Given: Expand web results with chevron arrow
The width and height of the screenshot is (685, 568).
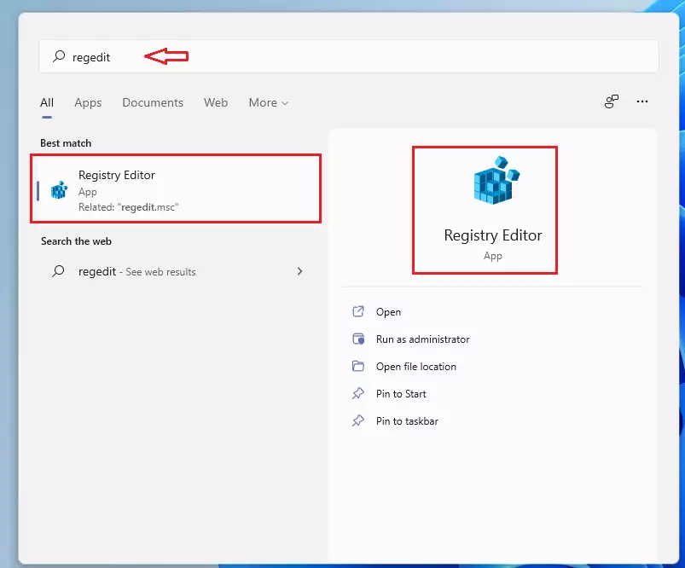Looking at the screenshot, I should tap(299, 271).
